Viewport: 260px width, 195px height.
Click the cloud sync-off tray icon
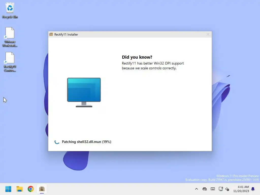(x=205, y=189)
